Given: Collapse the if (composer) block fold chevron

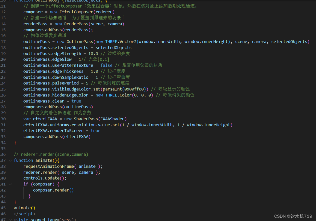Looking at the screenshot, I should [x=10, y=184].
